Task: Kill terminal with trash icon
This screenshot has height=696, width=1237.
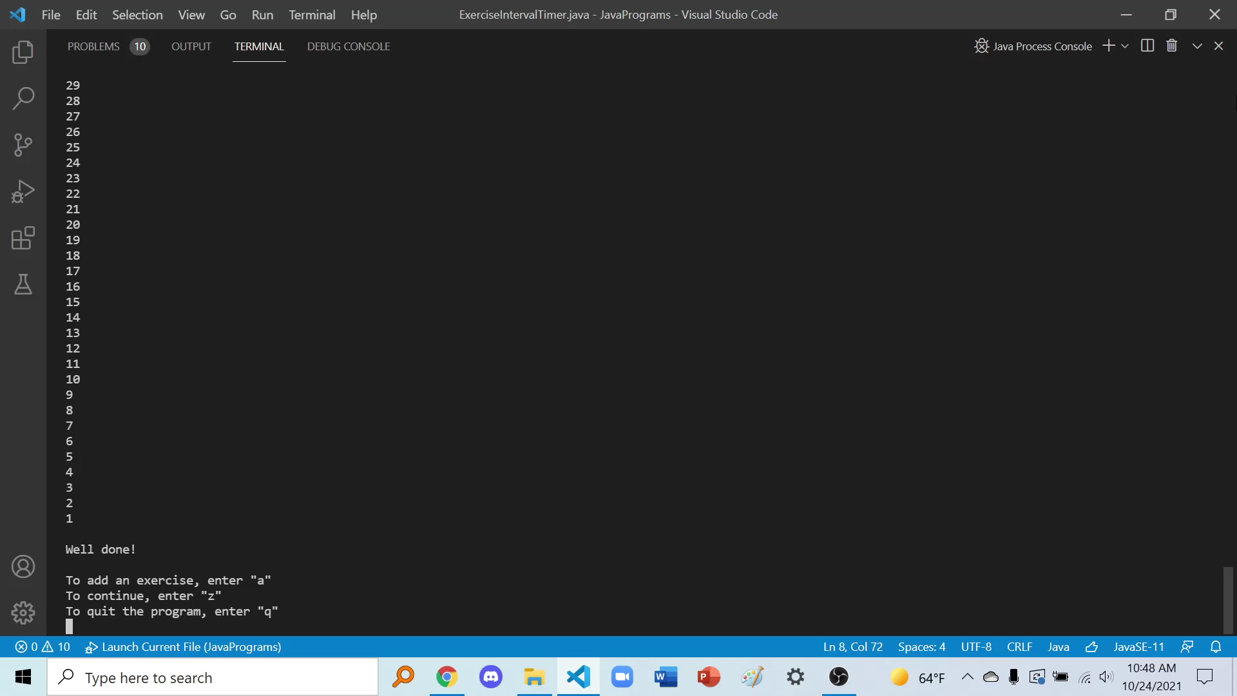Action: click(x=1172, y=46)
